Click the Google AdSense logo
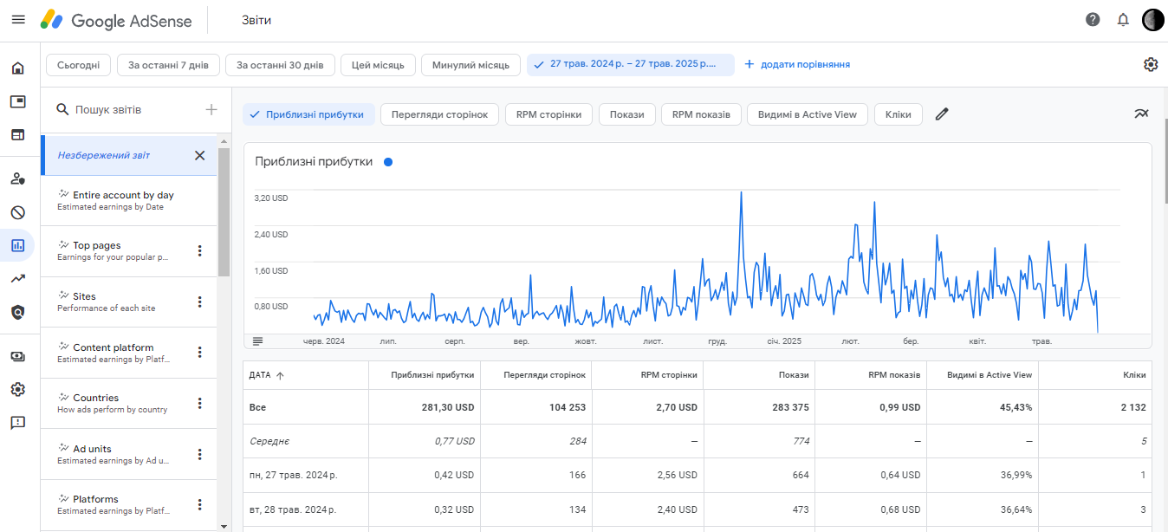This screenshot has width=1168, height=532. point(116,20)
